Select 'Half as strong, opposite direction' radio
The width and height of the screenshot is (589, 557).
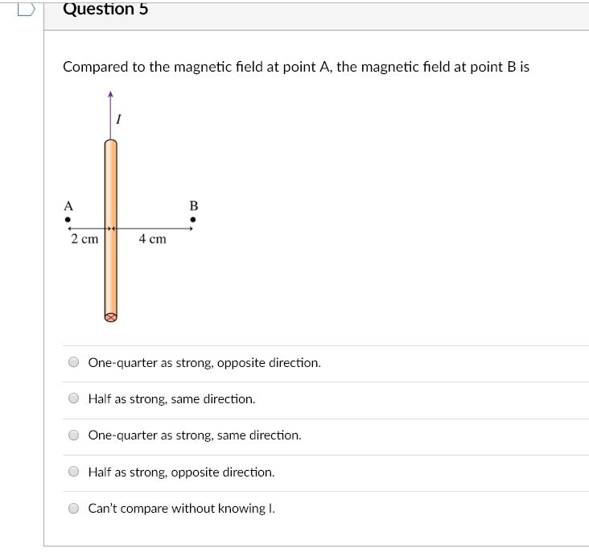point(74,471)
